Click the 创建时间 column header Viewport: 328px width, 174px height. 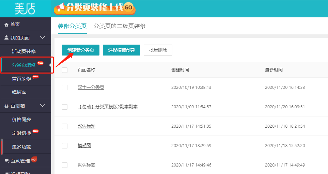180,70
